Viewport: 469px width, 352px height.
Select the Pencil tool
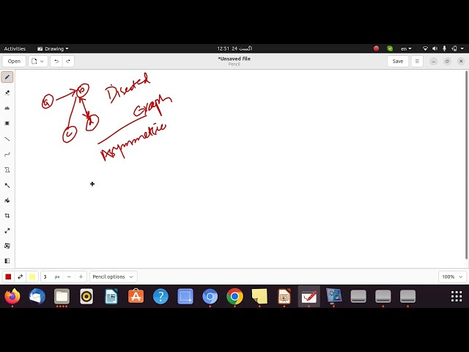pos(7,77)
